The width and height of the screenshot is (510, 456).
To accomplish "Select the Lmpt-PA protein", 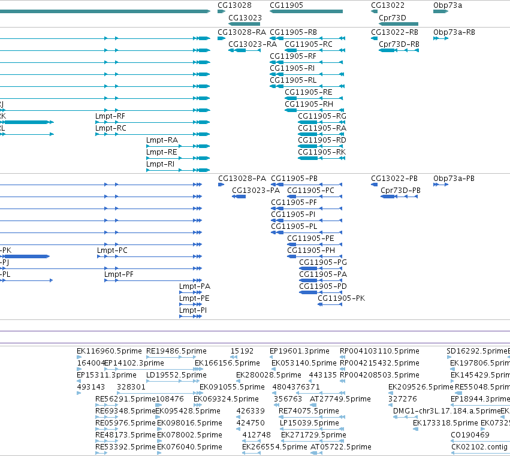I will click(195, 286).
